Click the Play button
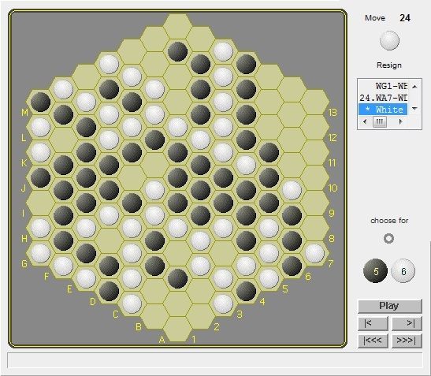The width and height of the screenshot is (431, 376). (x=389, y=306)
